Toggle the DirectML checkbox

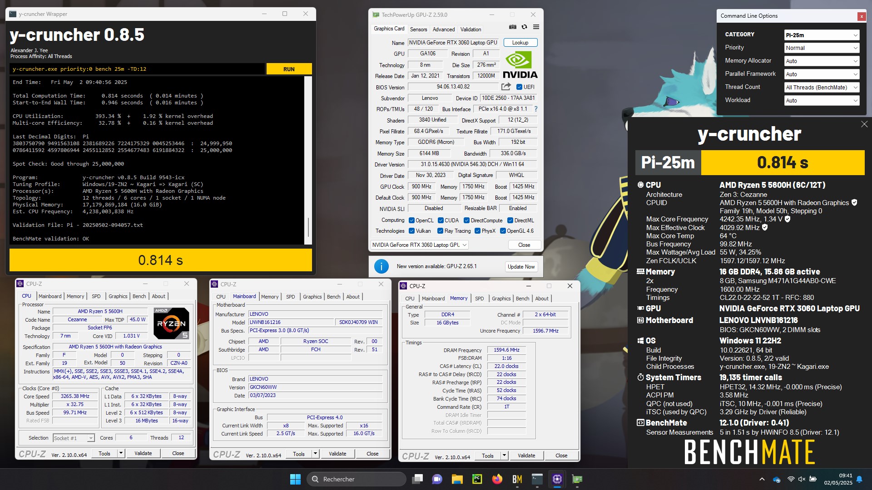510,220
